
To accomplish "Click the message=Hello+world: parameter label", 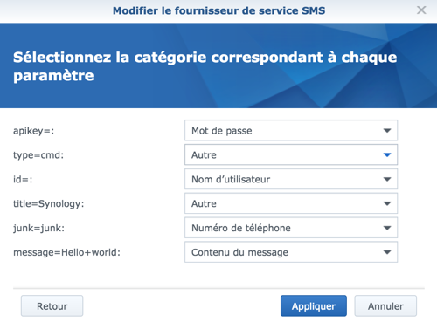I will (x=66, y=252).
